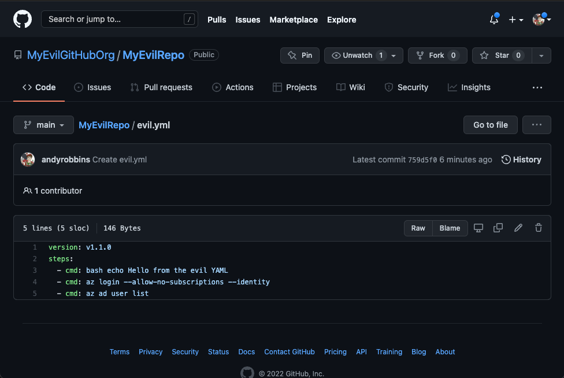The image size is (564, 378).
Task: Select line number 5
Action: (x=35, y=294)
